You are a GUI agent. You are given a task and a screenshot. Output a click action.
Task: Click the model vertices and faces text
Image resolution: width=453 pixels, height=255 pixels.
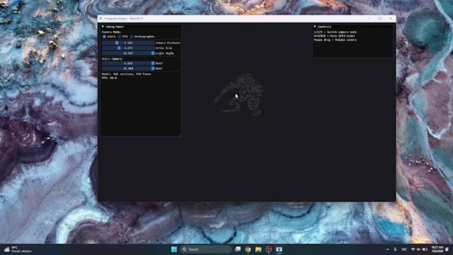point(127,74)
